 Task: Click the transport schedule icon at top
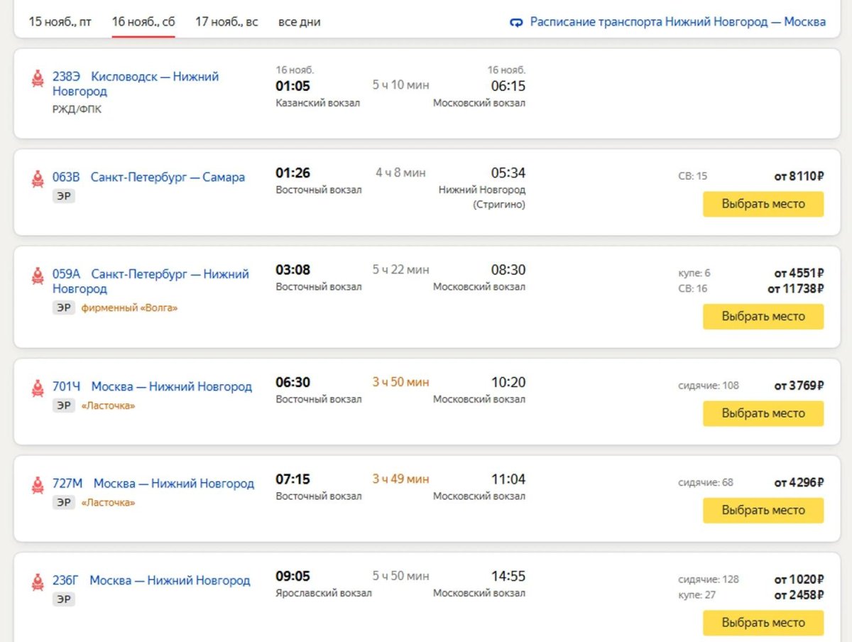tap(516, 22)
